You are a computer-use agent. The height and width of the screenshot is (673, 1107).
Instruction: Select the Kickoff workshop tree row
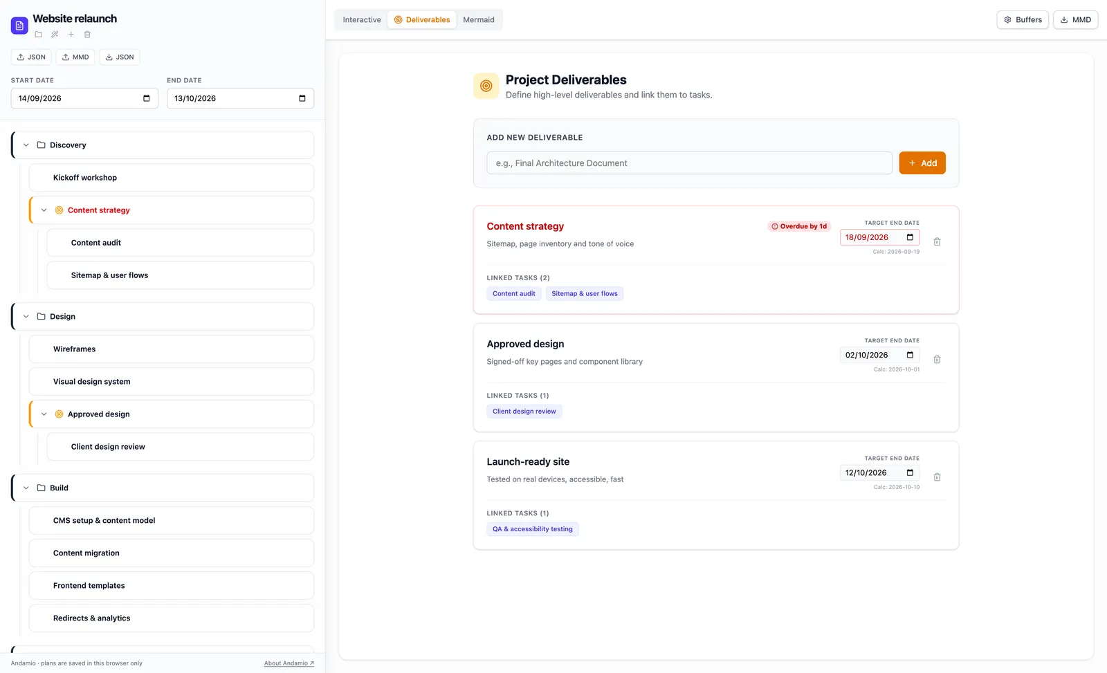(x=172, y=178)
